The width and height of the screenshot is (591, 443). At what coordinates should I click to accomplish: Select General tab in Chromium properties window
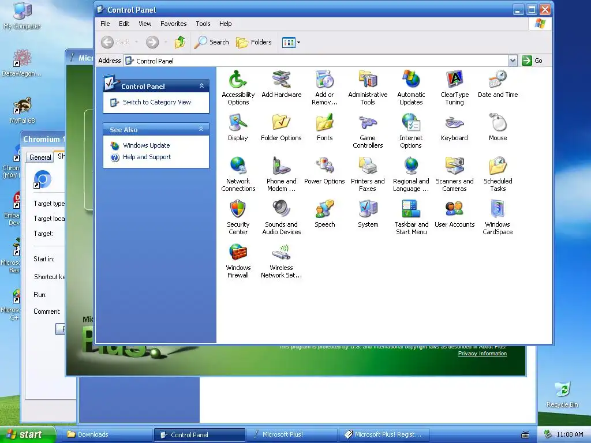coord(40,157)
